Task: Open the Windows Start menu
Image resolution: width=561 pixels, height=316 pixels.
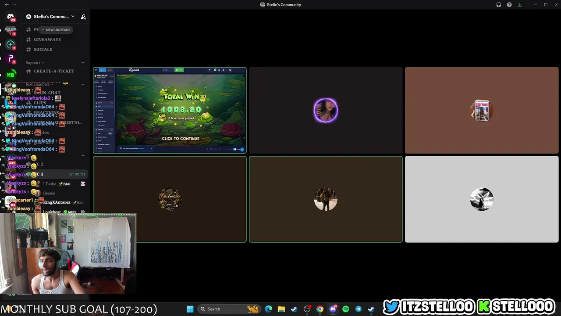Action: [x=190, y=309]
